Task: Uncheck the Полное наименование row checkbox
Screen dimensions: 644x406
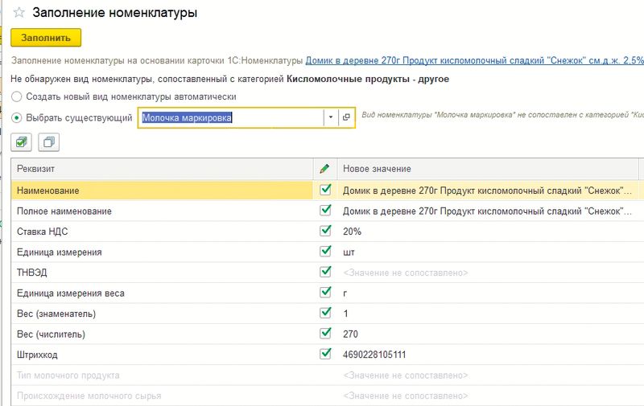Action: [325, 210]
